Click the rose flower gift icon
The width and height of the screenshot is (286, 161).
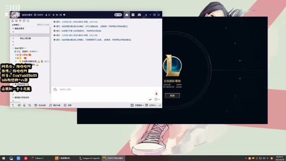[156, 93]
